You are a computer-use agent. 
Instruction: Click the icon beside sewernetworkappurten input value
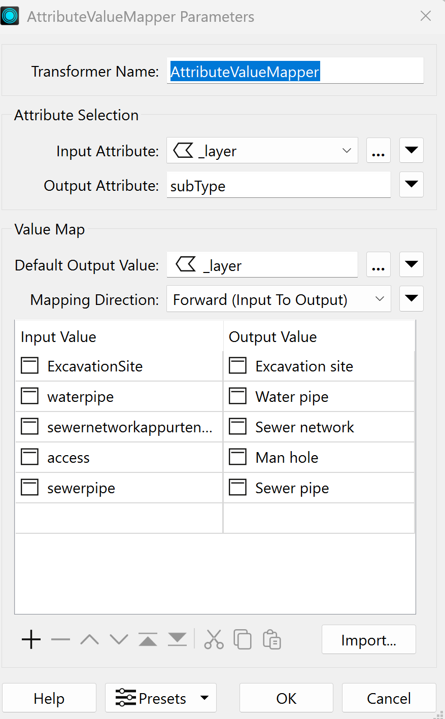pyautogui.click(x=30, y=426)
